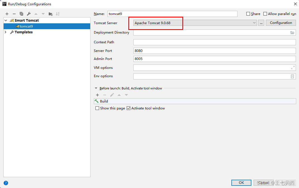Enable Allow parallel run checkbox
Viewport: 299px width, 188px height.
pos(265,14)
